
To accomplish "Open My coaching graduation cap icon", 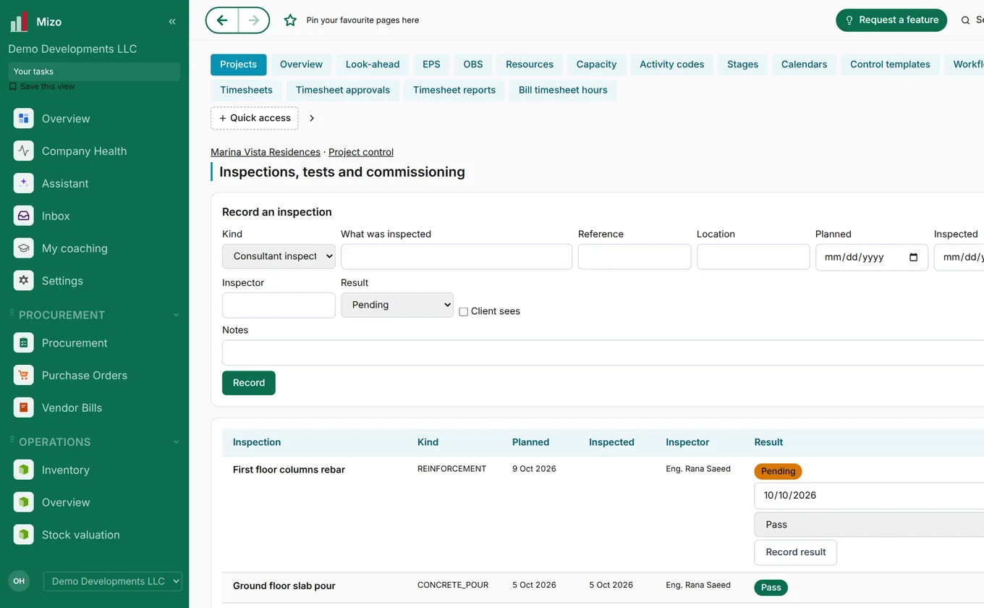I will pos(24,248).
